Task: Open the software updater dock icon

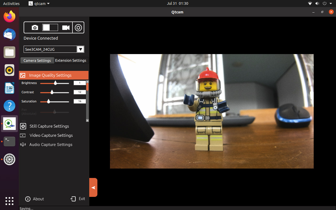Action: tap(9, 159)
